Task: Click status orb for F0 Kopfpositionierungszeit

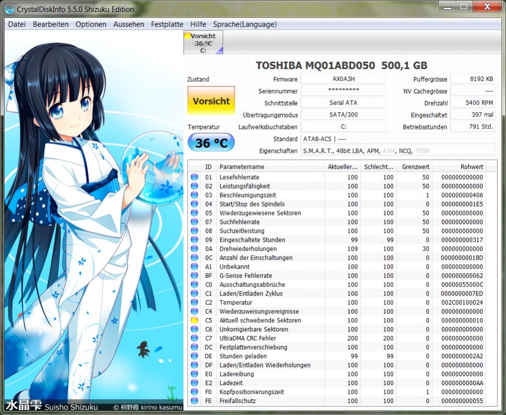Action: tap(194, 392)
